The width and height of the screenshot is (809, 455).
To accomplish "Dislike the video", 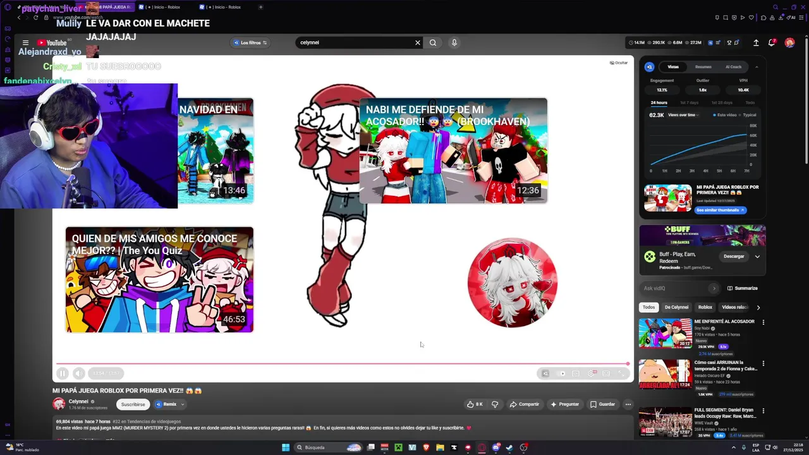I will pyautogui.click(x=495, y=404).
